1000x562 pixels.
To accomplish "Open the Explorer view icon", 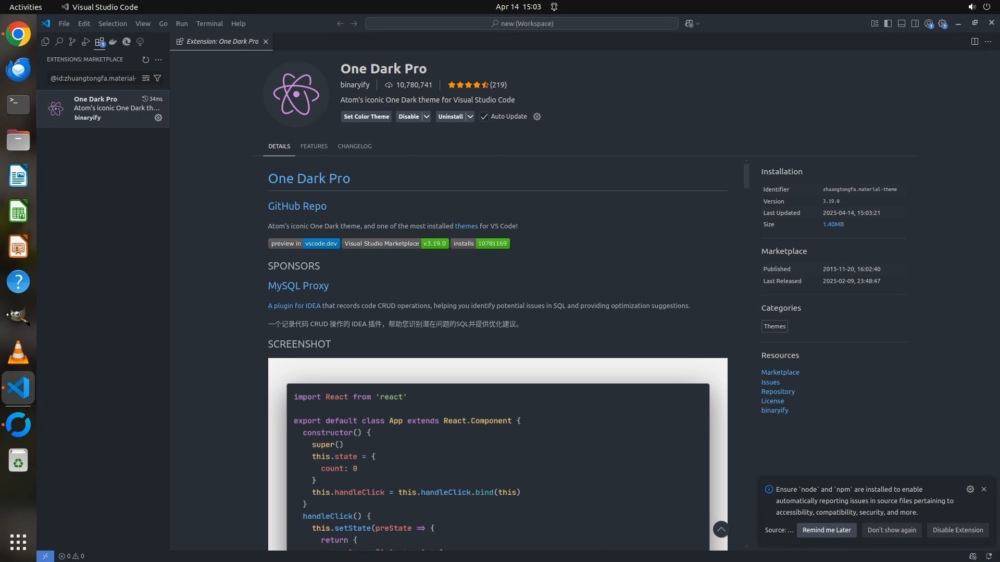I will (x=45, y=42).
